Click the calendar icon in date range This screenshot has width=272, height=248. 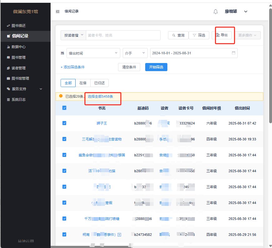233,53
